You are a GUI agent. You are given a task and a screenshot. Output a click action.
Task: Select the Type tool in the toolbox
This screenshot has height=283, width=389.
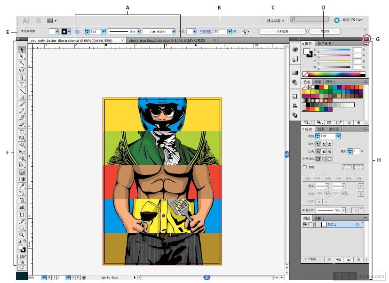[22, 84]
